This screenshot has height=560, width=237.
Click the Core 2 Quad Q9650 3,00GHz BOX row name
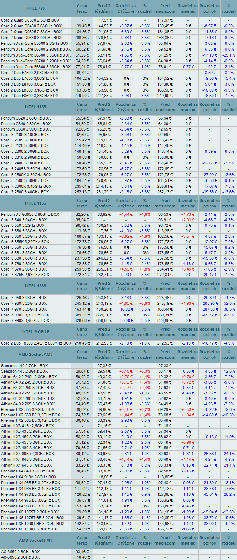31,38
